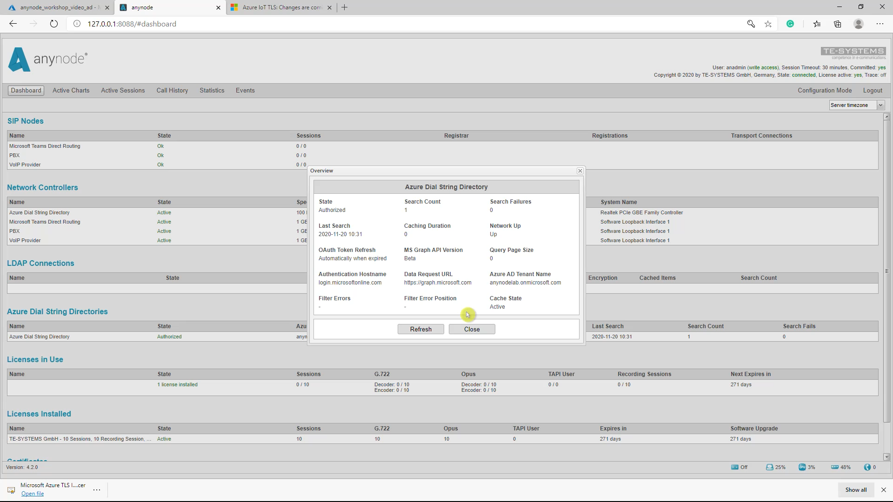The height and width of the screenshot is (502, 893).
Task: Click the Licenses Installed heading
Action: tap(39, 414)
